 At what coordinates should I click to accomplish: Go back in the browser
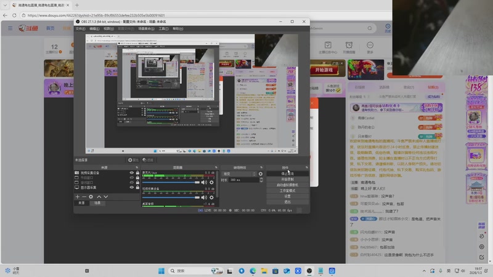point(5,15)
